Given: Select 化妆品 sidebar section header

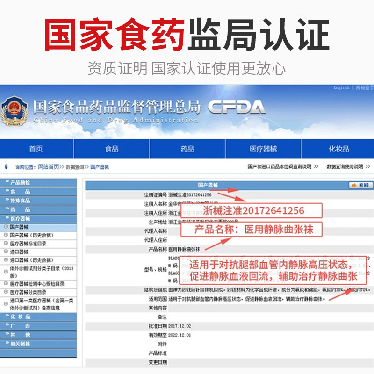Looking at the screenshot, I should (38, 317).
